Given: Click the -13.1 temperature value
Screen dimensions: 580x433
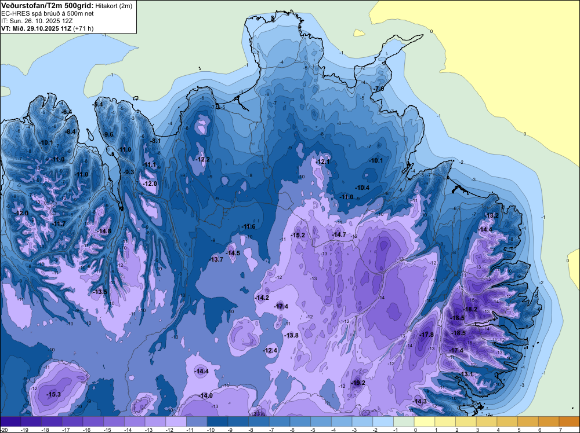Looking at the screenshot, I should pyautogui.click(x=467, y=375).
